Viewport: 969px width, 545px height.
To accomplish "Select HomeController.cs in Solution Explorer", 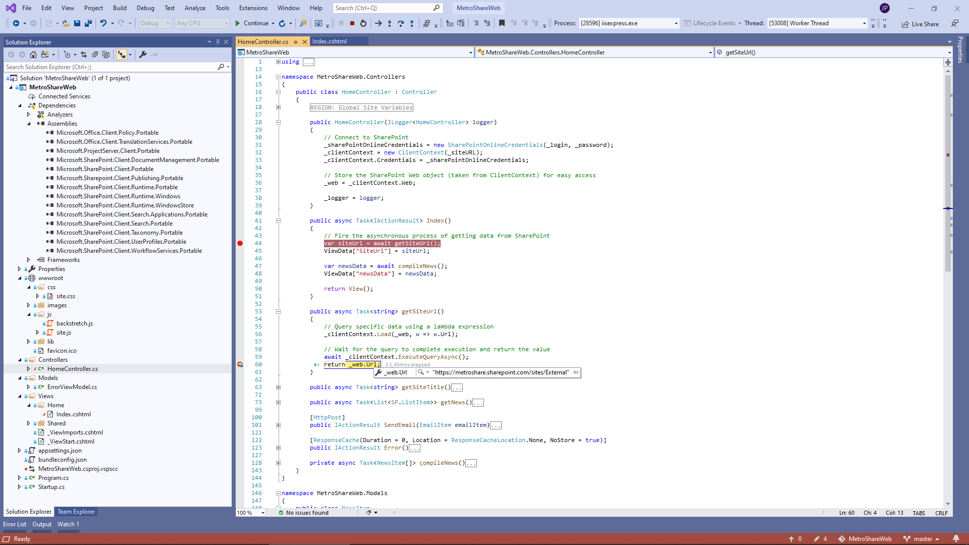I will [x=73, y=369].
